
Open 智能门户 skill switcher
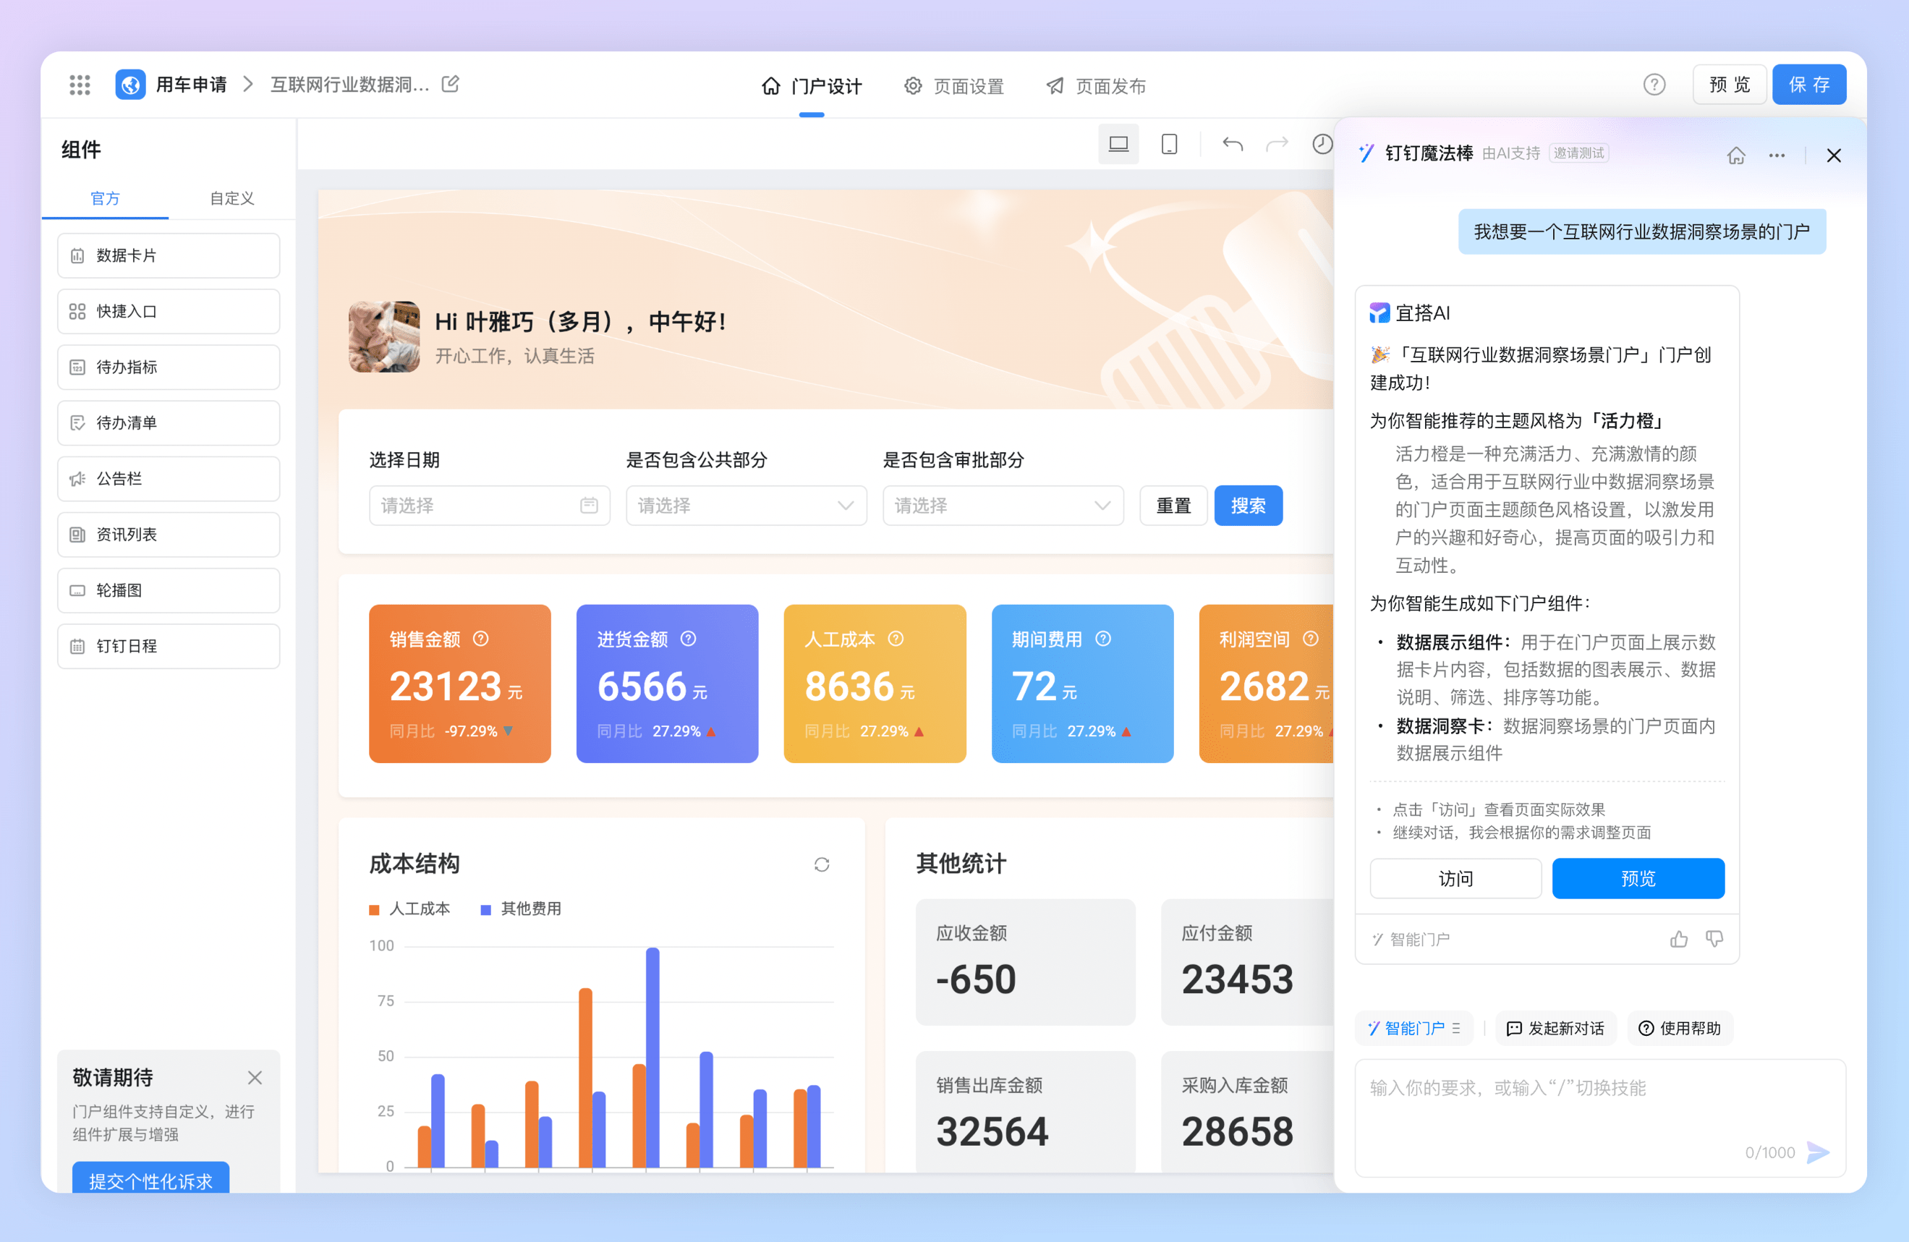[1414, 1029]
